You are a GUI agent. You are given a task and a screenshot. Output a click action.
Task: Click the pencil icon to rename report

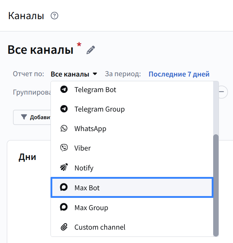tap(91, 50)
